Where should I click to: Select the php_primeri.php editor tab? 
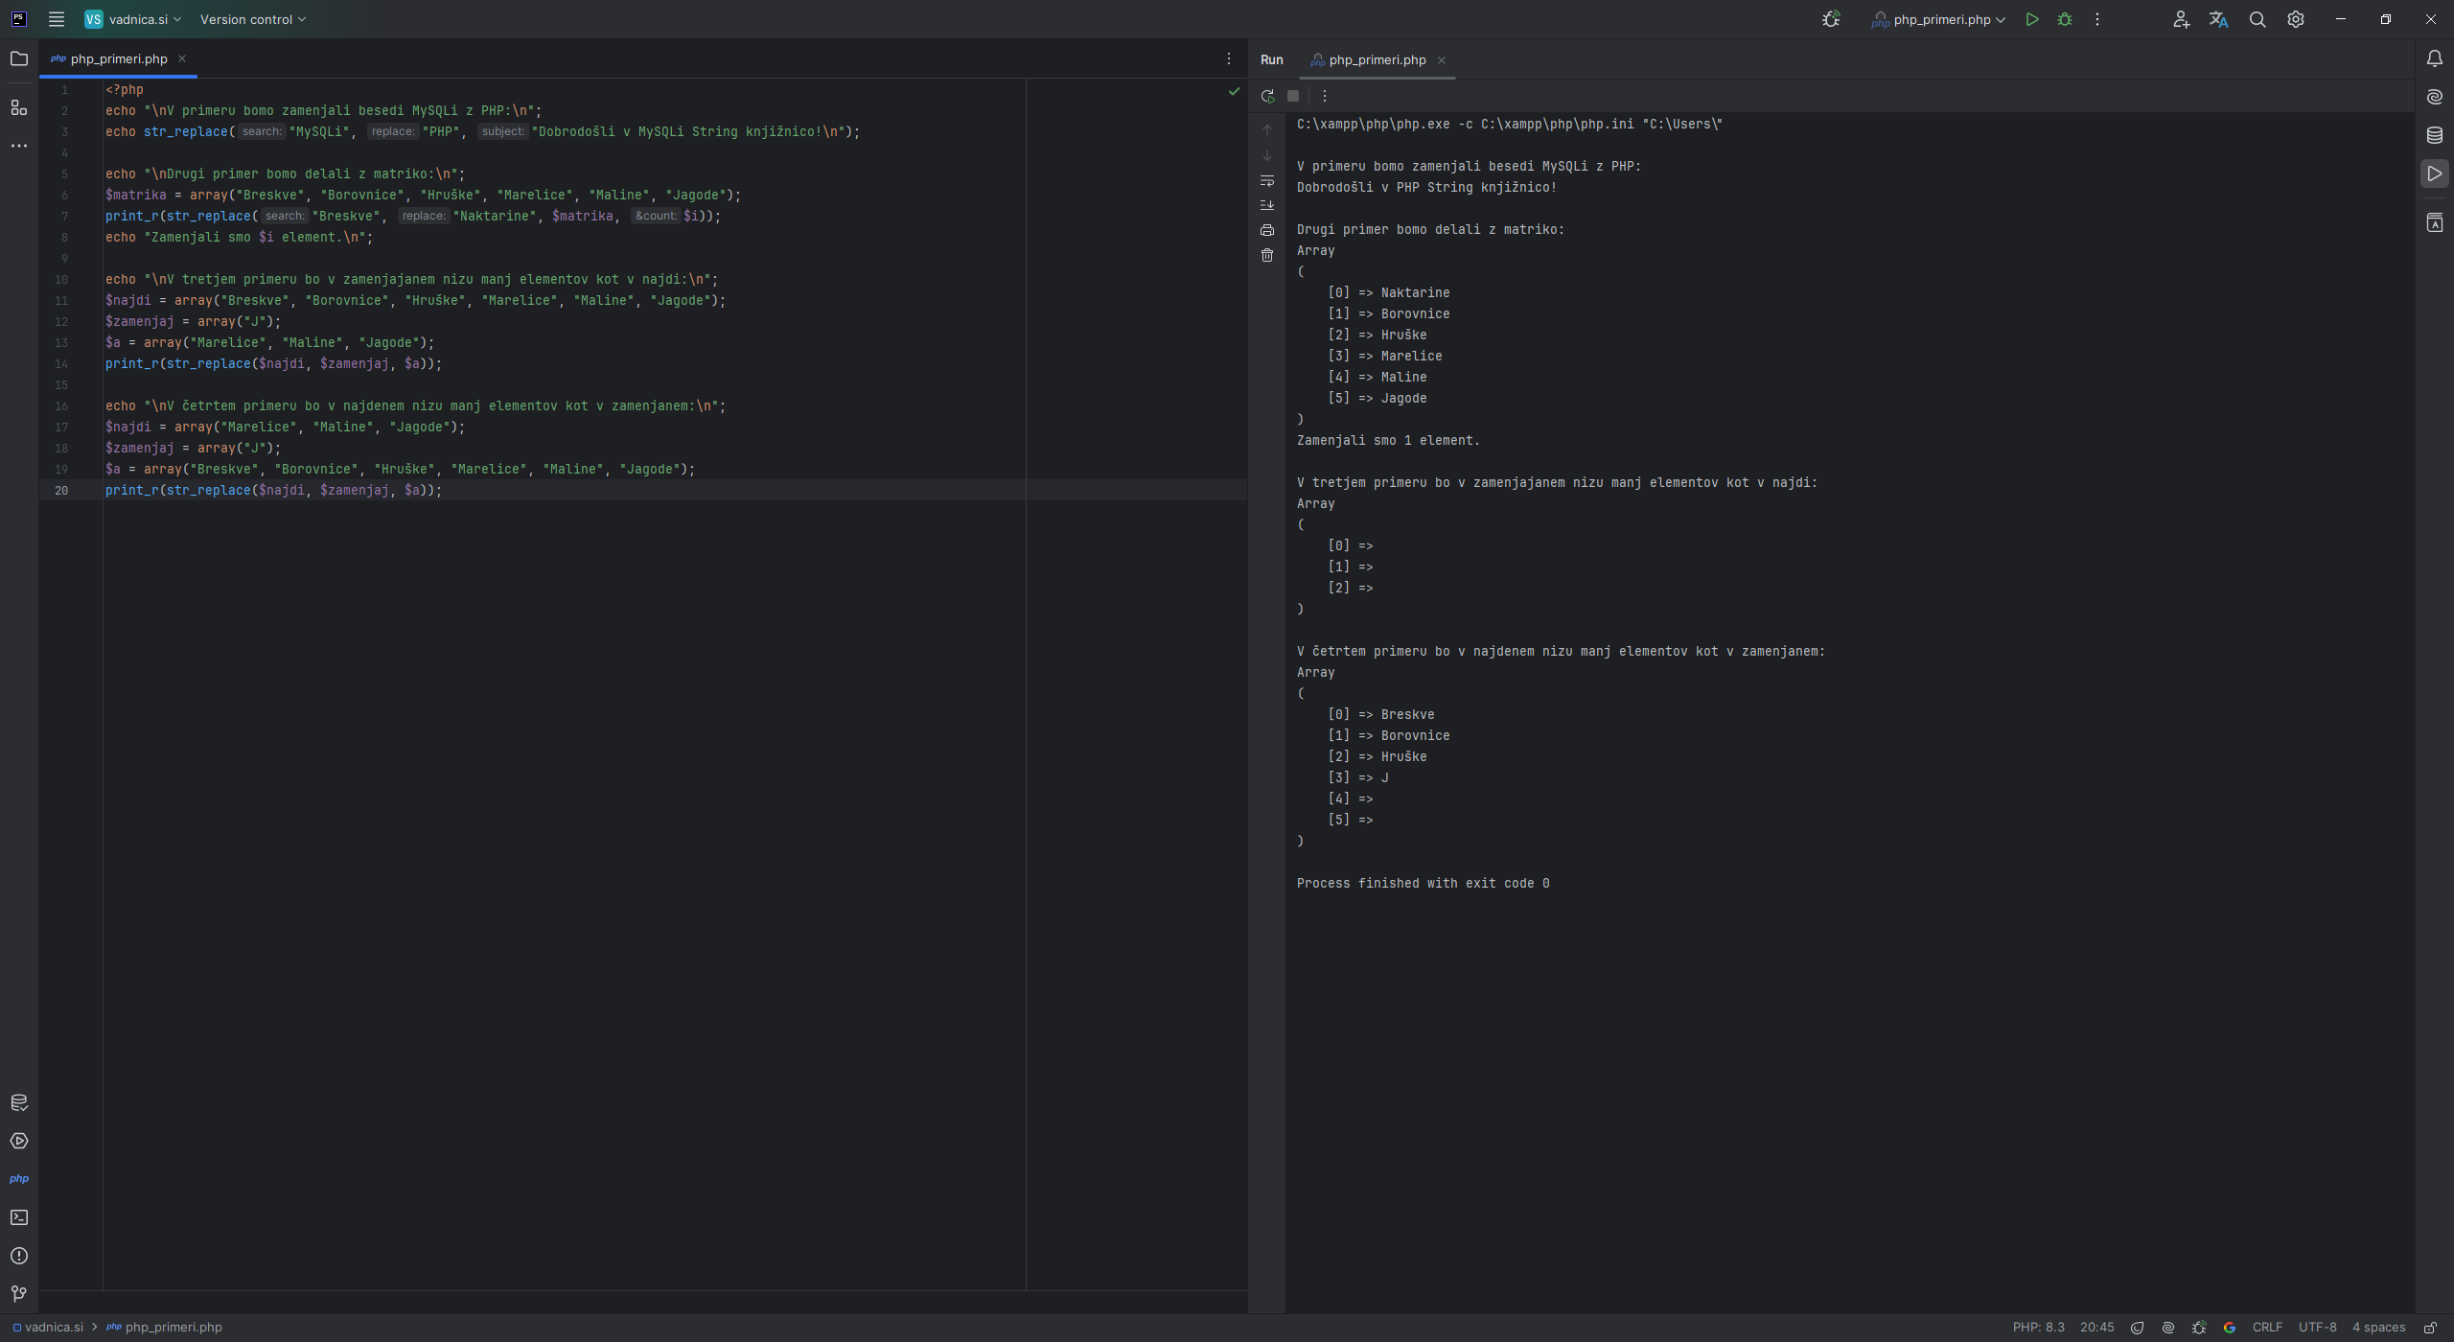pyautogui.click(x=118, y=59)
